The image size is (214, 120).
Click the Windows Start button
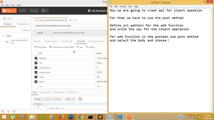[x=4, y=117]
